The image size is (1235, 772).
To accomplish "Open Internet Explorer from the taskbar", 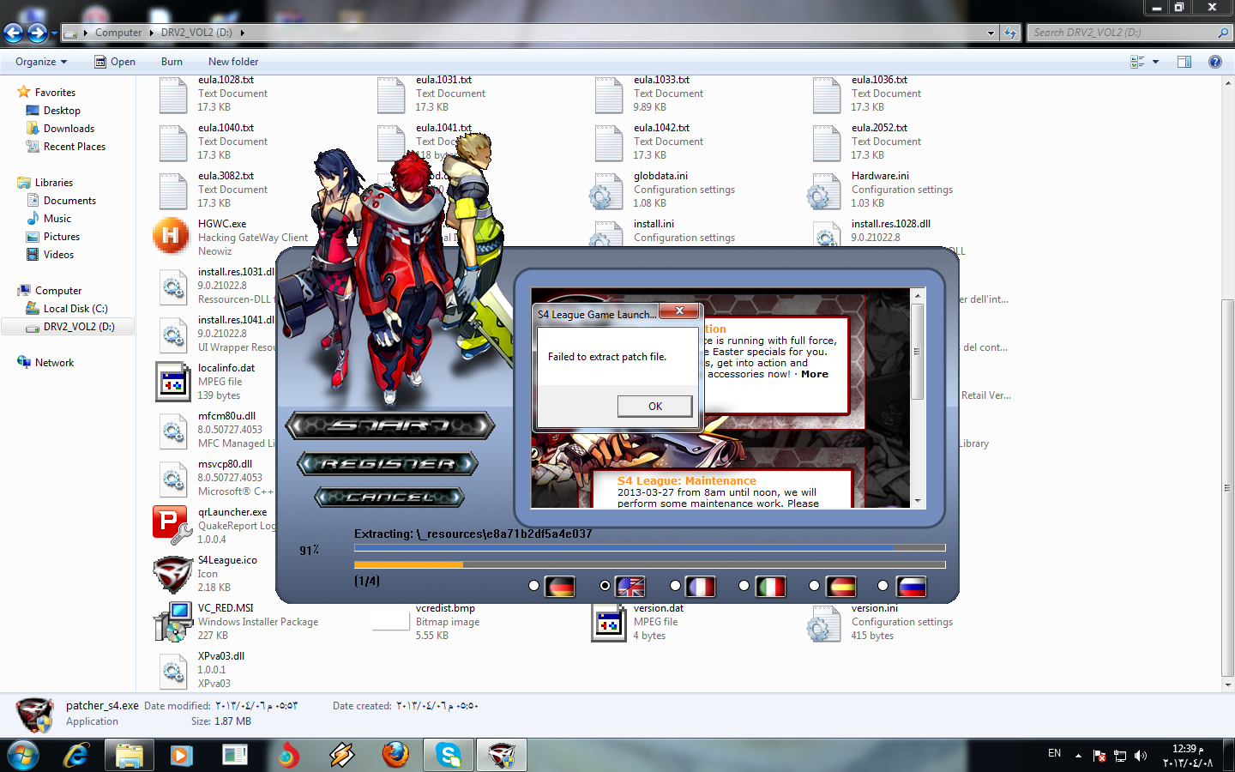I will tap(77, 755).
